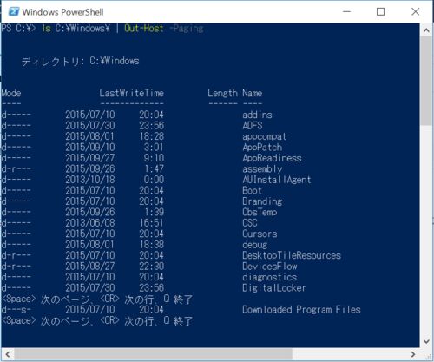Click the DevicesFlow directory name
The width and height of the screenshot is (434, 362).
[270, 267]
